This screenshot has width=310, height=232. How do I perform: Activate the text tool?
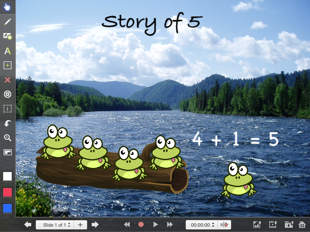click(8, 51)
